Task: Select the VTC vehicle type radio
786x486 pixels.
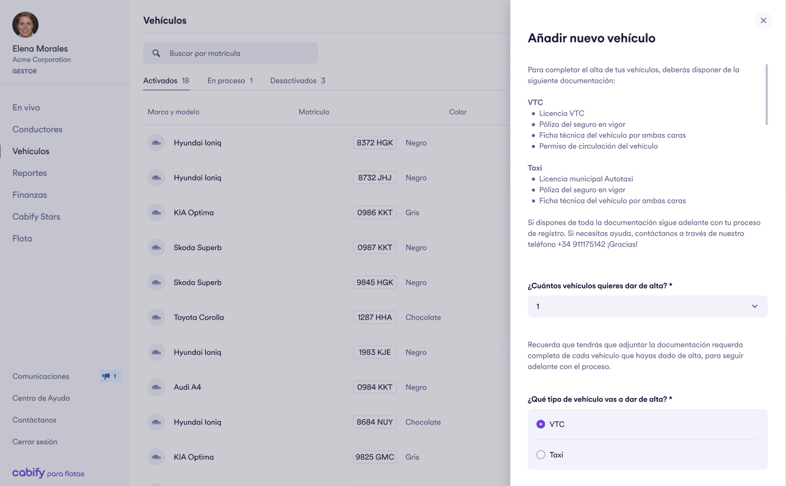Action: pos(540,424)
